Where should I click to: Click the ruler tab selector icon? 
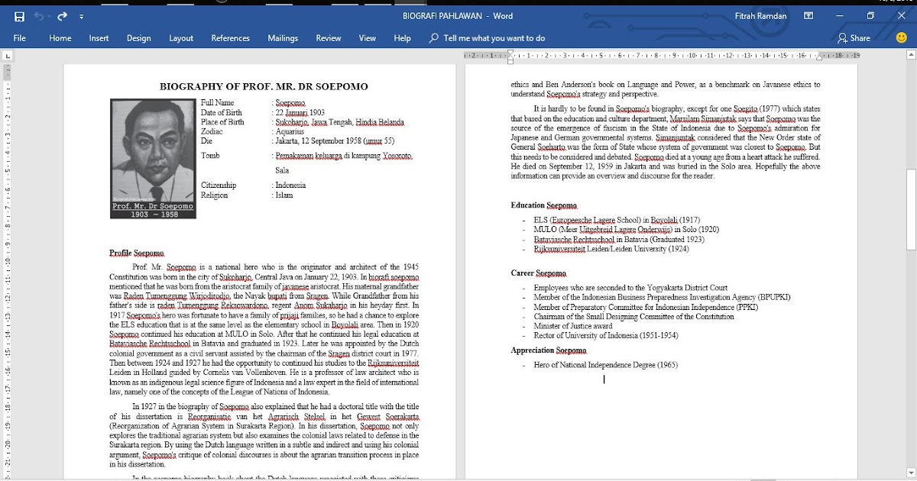pos(8,56)
